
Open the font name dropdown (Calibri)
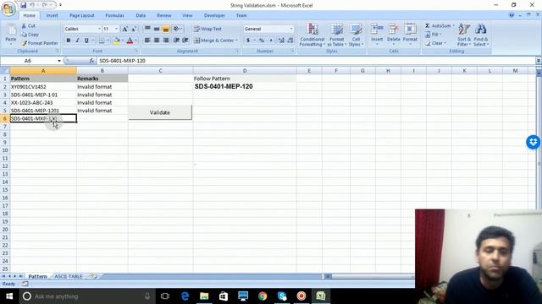click(99, 29)
